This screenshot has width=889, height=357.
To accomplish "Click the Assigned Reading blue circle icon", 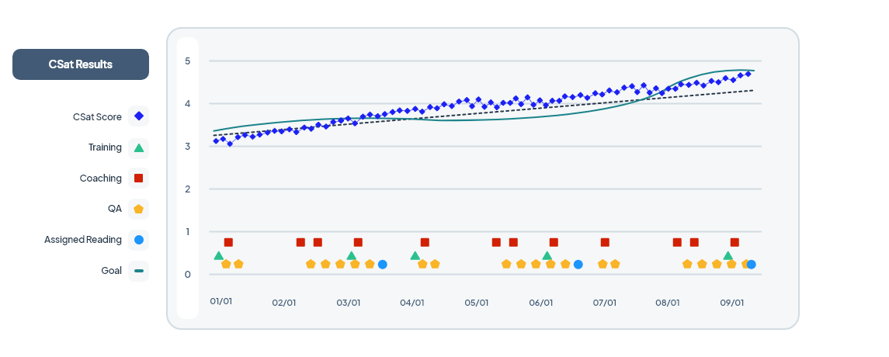I will coord(138,240).
